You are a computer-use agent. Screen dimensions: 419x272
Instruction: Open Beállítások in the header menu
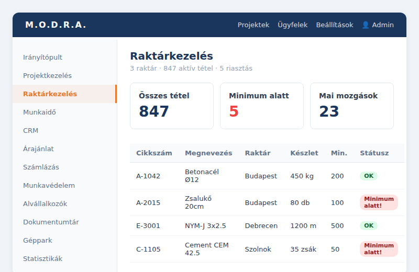[x=335, y=25]
